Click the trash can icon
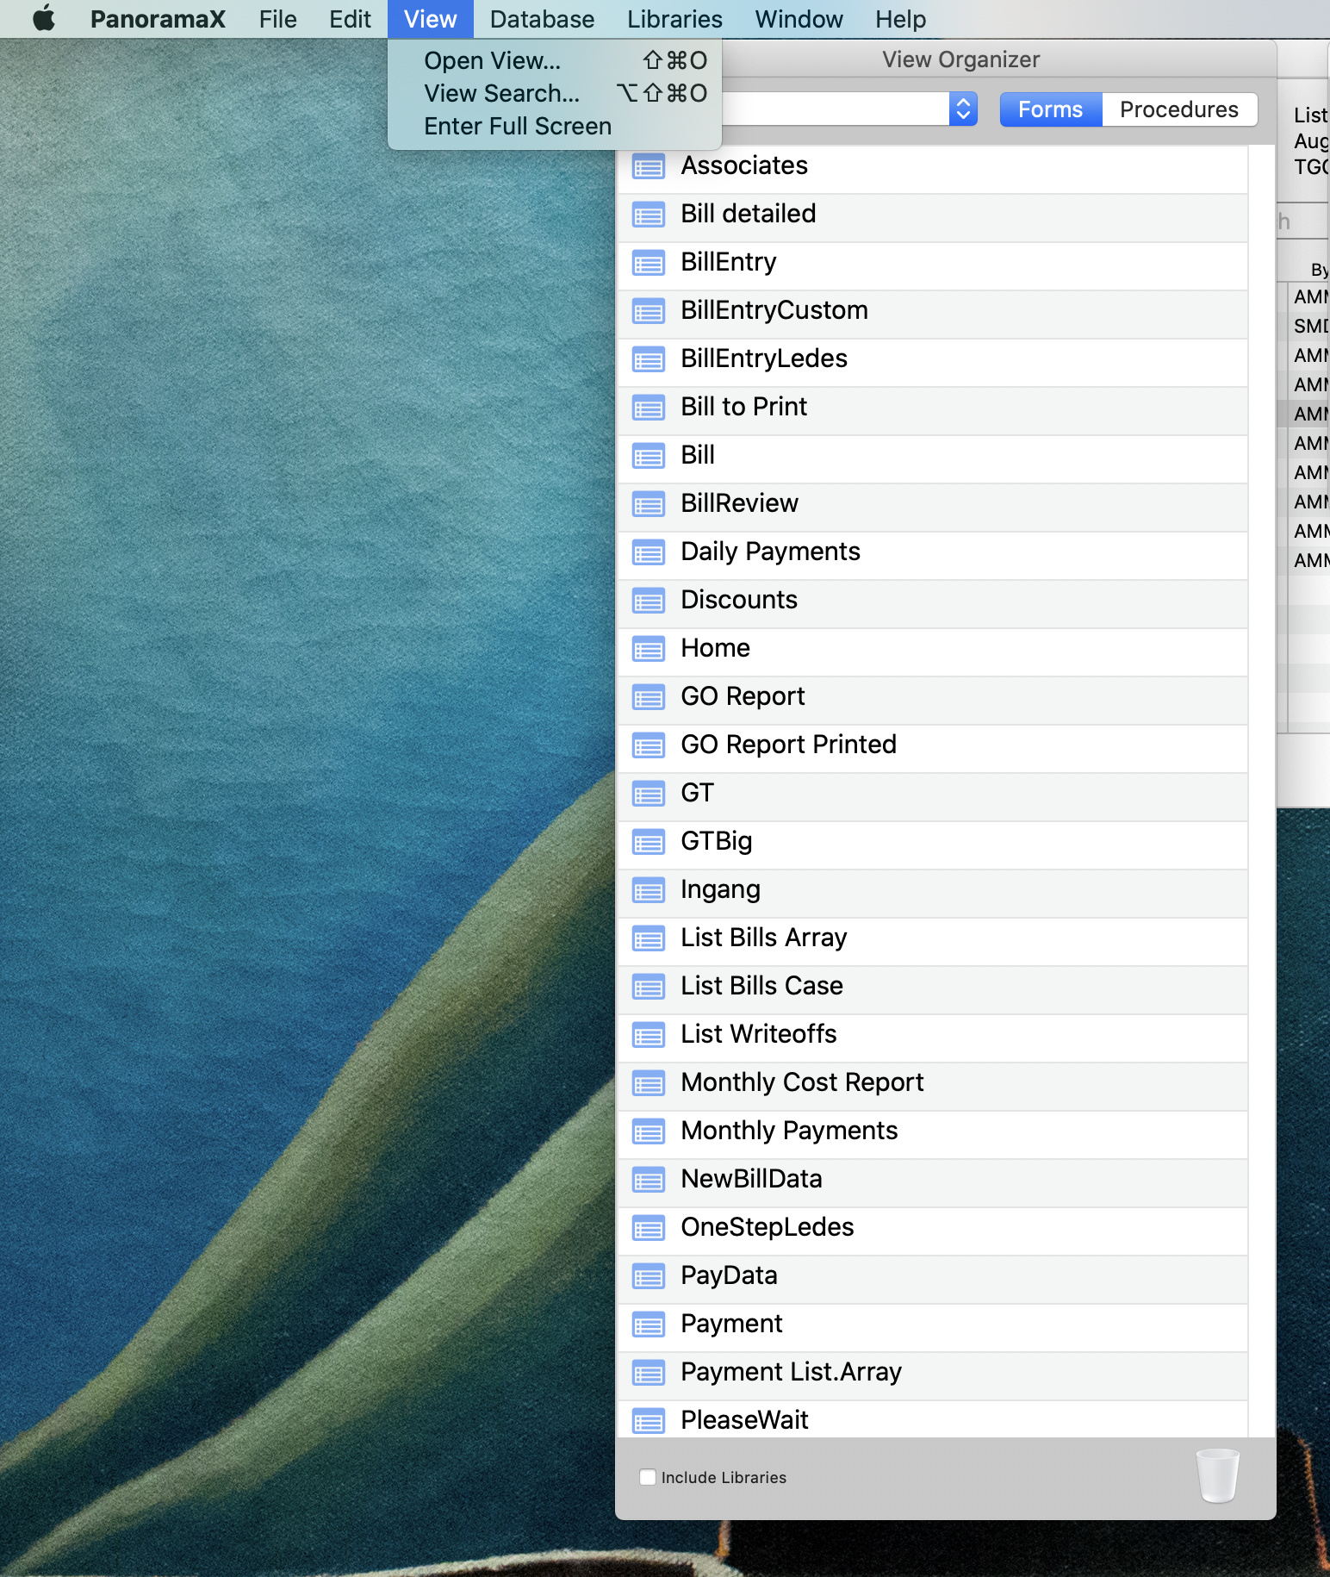This screenshot has height=1577, width=1330. tap(1217, 1475)
